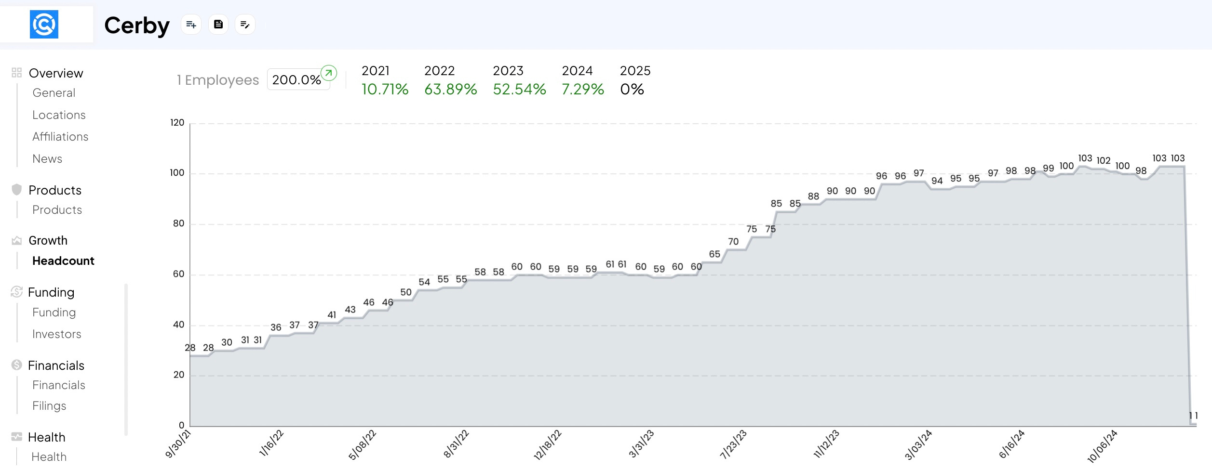
Task: Click the Products shield icon
Action: (17, 190)
